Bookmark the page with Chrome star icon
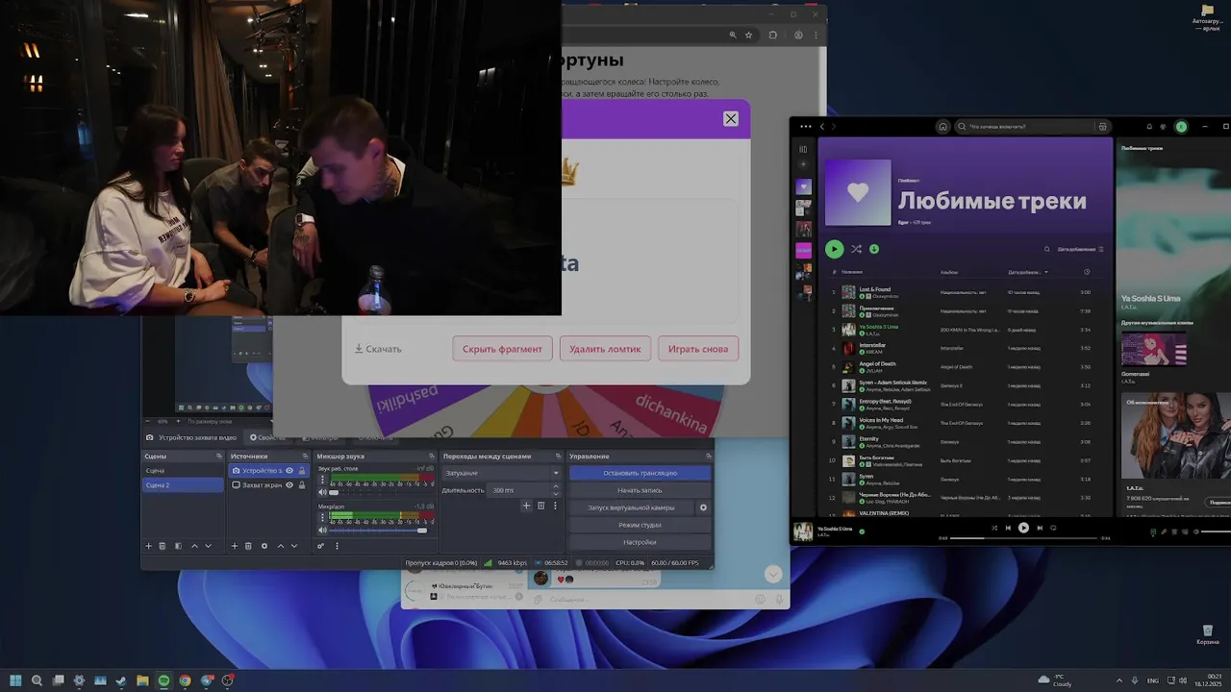 [748, 35]
